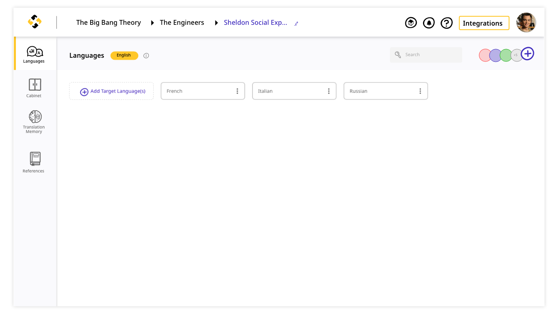Image resolution: width=558 pixels, height=314 pixels.
Task: Click the cube icon in header
Action: (x=411, y=23)
